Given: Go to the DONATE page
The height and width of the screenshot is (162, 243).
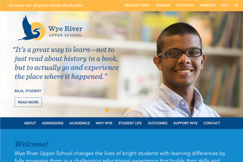Looking at the screenshot, I should (163, 5).
